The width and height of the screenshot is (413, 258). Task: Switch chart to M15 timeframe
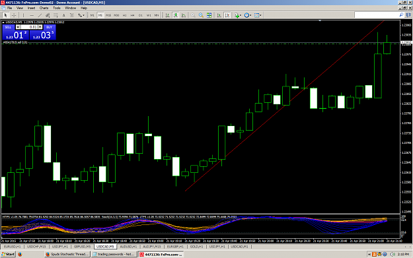click(108, 15)
